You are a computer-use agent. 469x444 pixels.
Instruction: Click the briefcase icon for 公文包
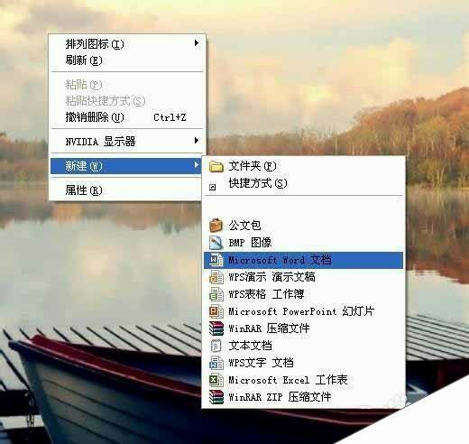216,226
